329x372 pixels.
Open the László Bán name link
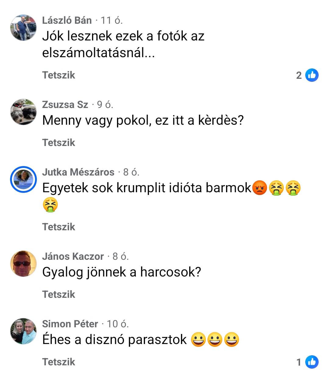[67, 20]
